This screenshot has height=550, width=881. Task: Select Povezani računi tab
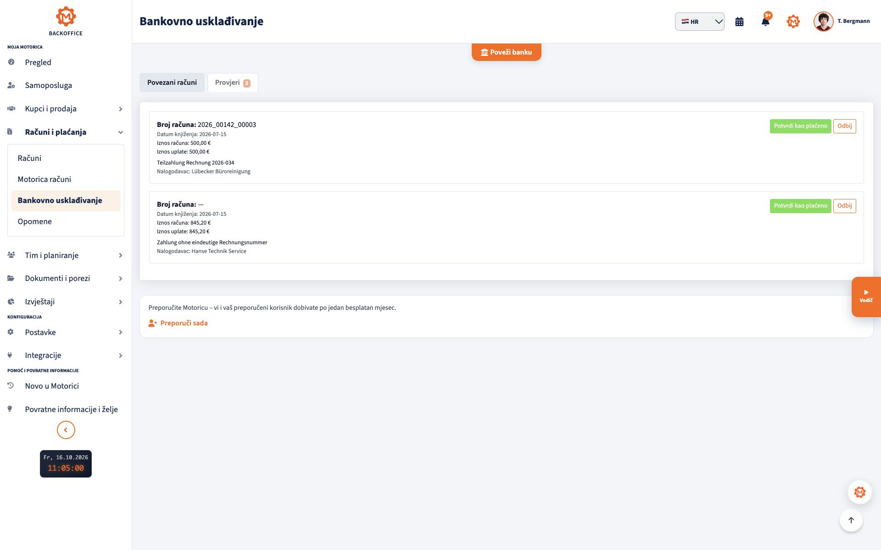pyautogui.click(x=172, y=82)
